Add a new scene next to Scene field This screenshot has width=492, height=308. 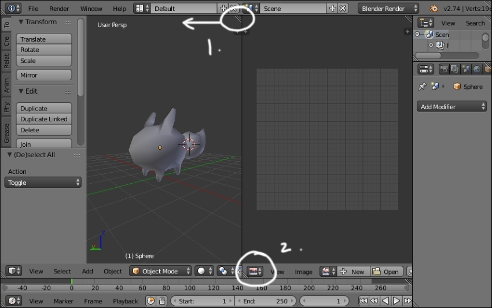click(332, 9)
